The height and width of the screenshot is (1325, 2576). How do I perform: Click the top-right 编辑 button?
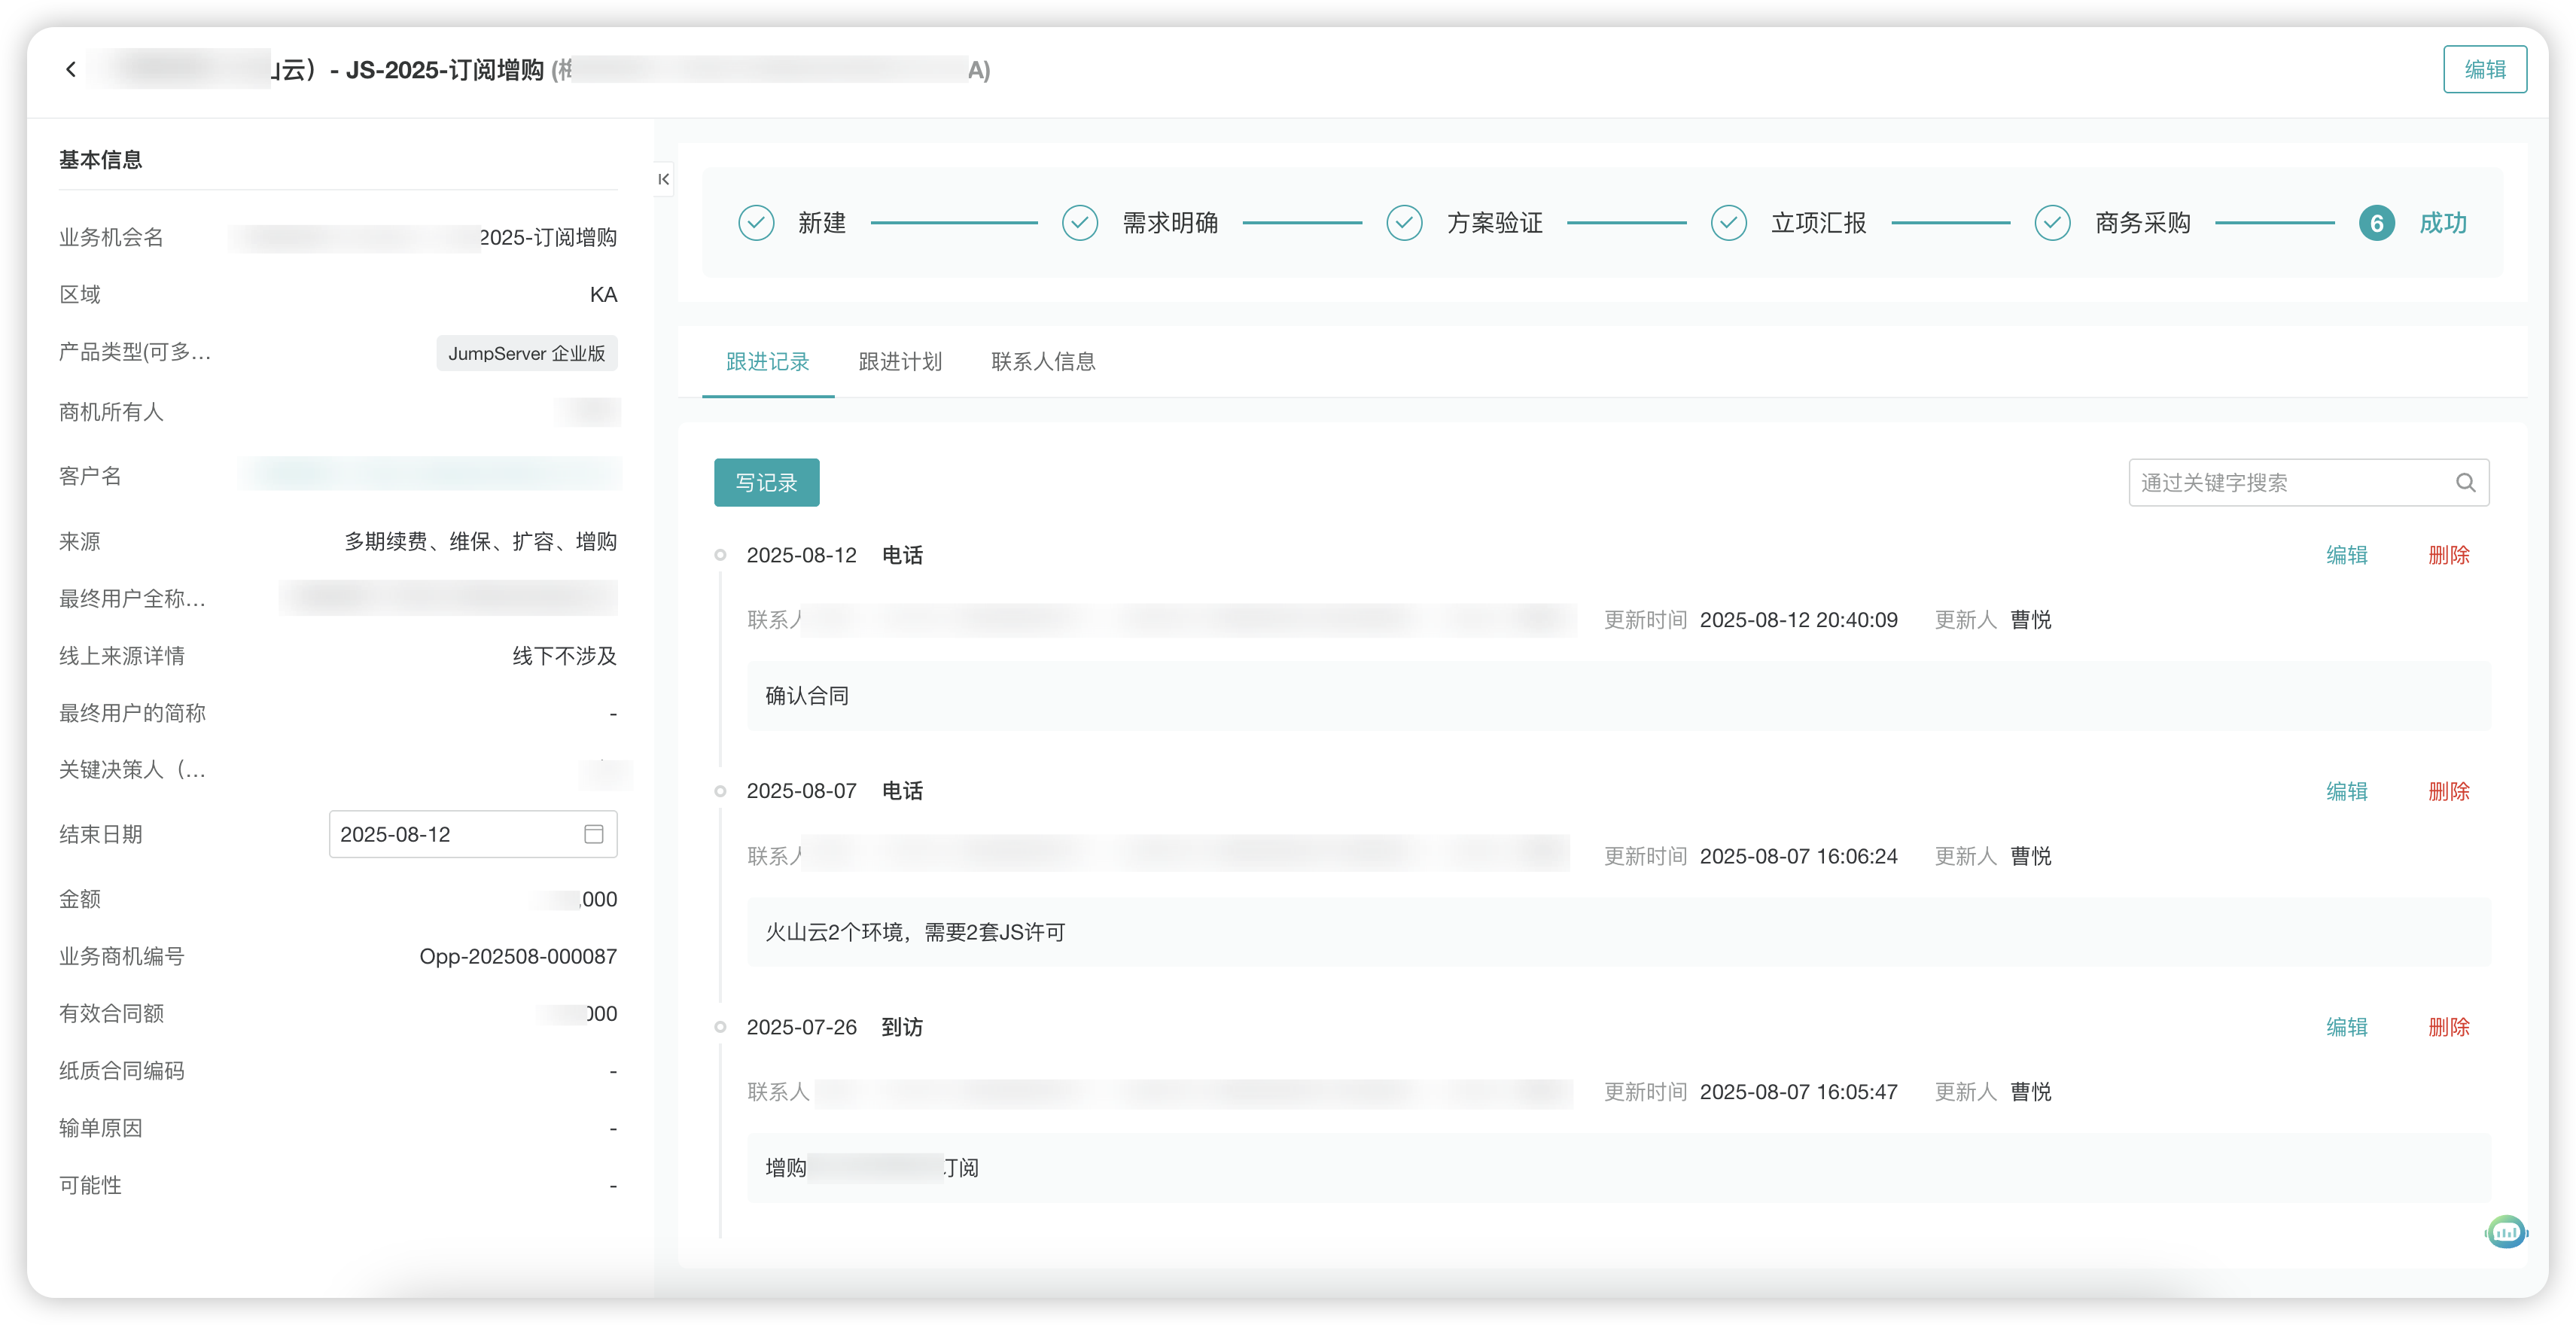[x=2484, y=69]
